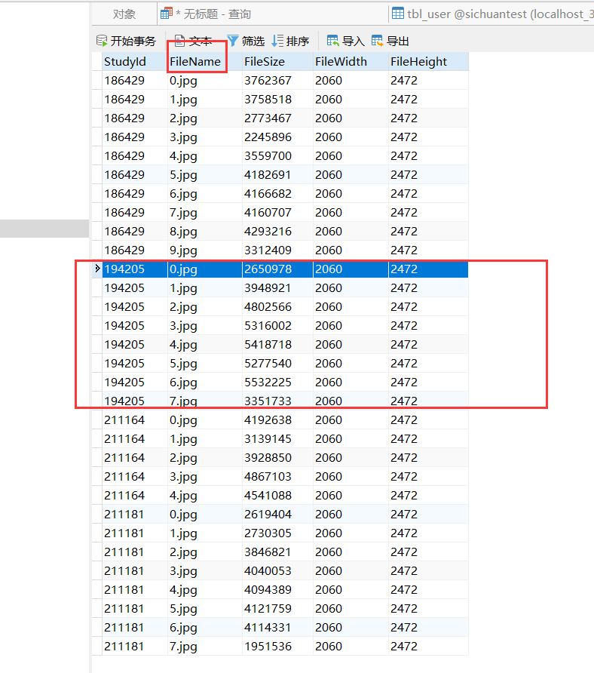
Task: Open the Filter (筛选) funnel icon
Action: (x=233, y=41)
